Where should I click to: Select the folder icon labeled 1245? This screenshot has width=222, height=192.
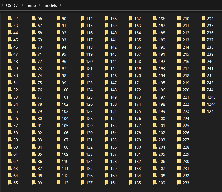203,111
